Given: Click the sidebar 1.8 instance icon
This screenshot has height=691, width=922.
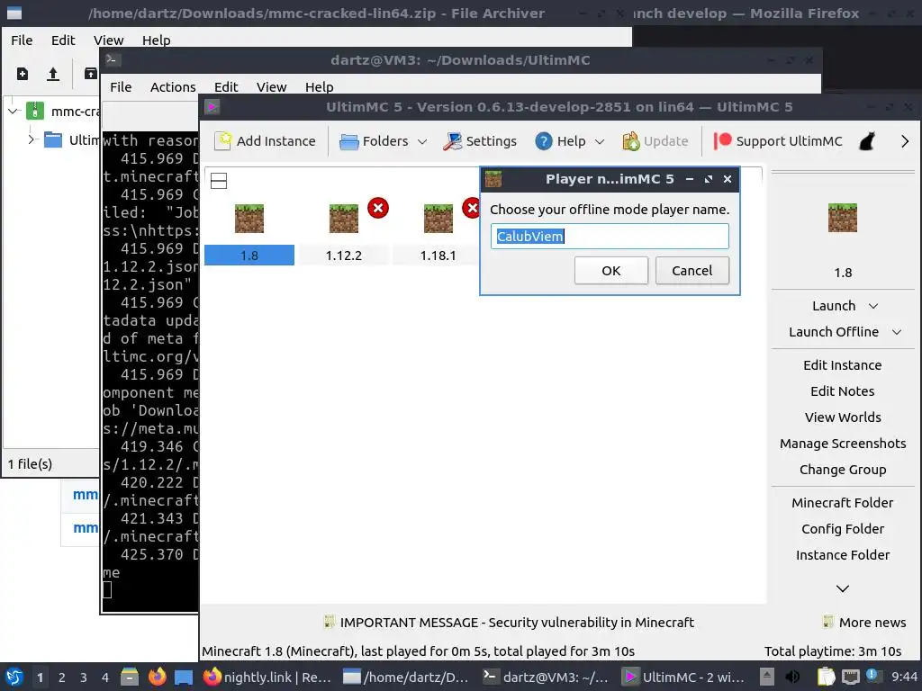Looking at the screenshot, I should (843, 218).
